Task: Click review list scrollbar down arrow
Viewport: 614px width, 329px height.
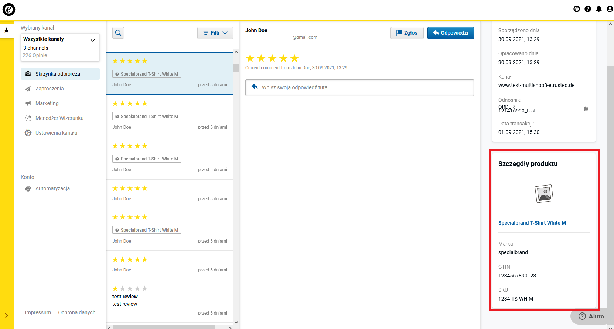Action: coord(236,322)
